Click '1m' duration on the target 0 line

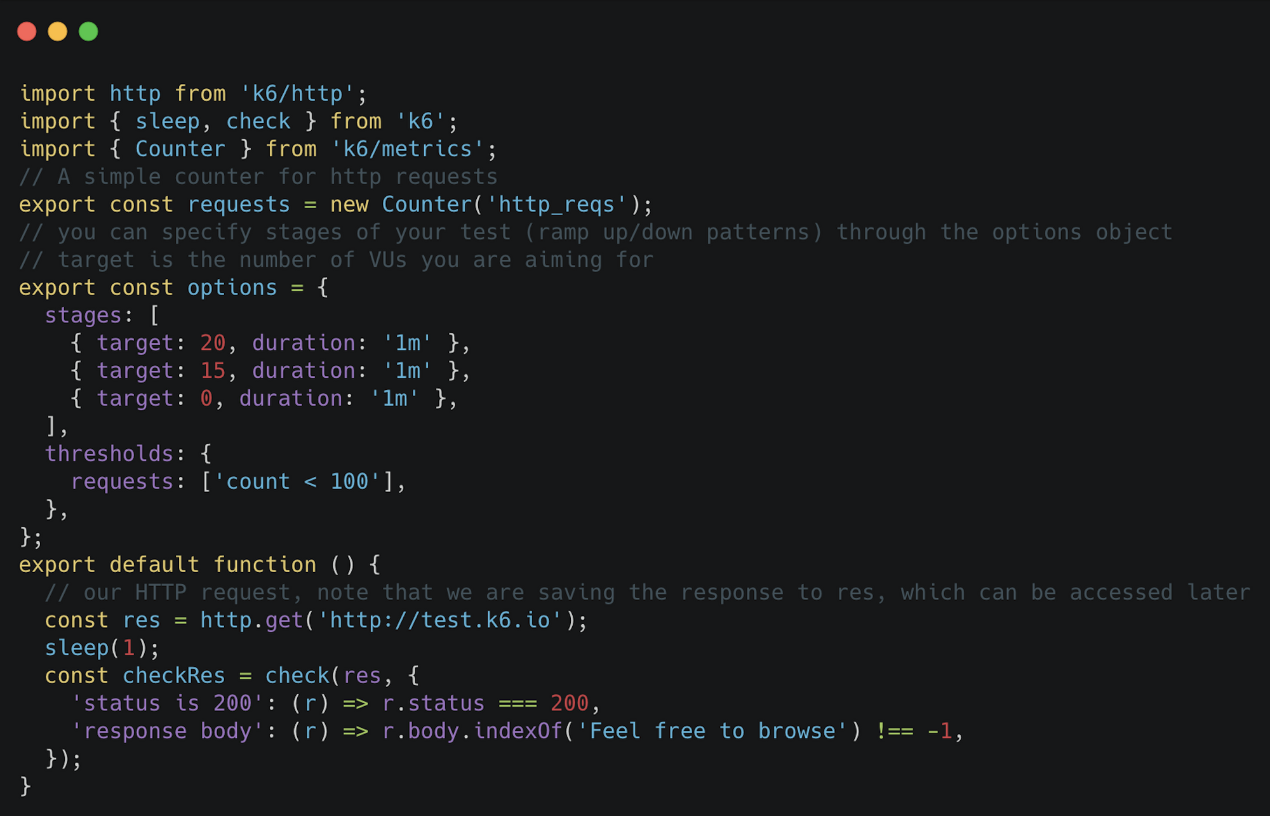coord(394,399)
